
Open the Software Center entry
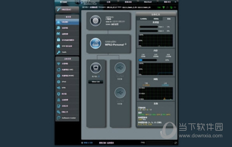67,118
